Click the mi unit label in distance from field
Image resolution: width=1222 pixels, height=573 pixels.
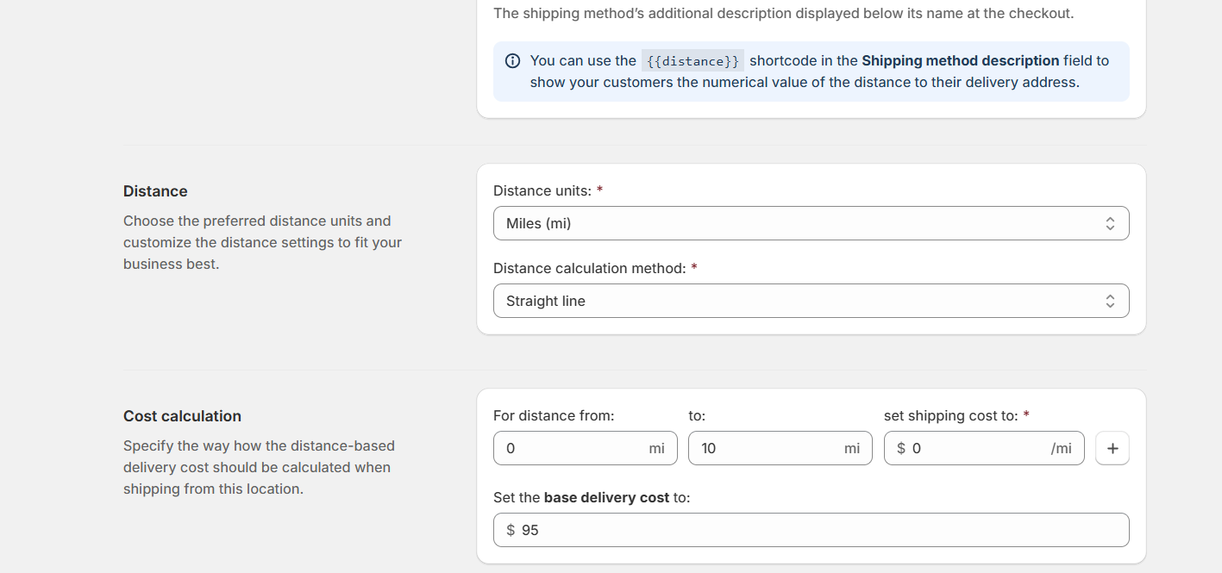[x=656, y=447]
